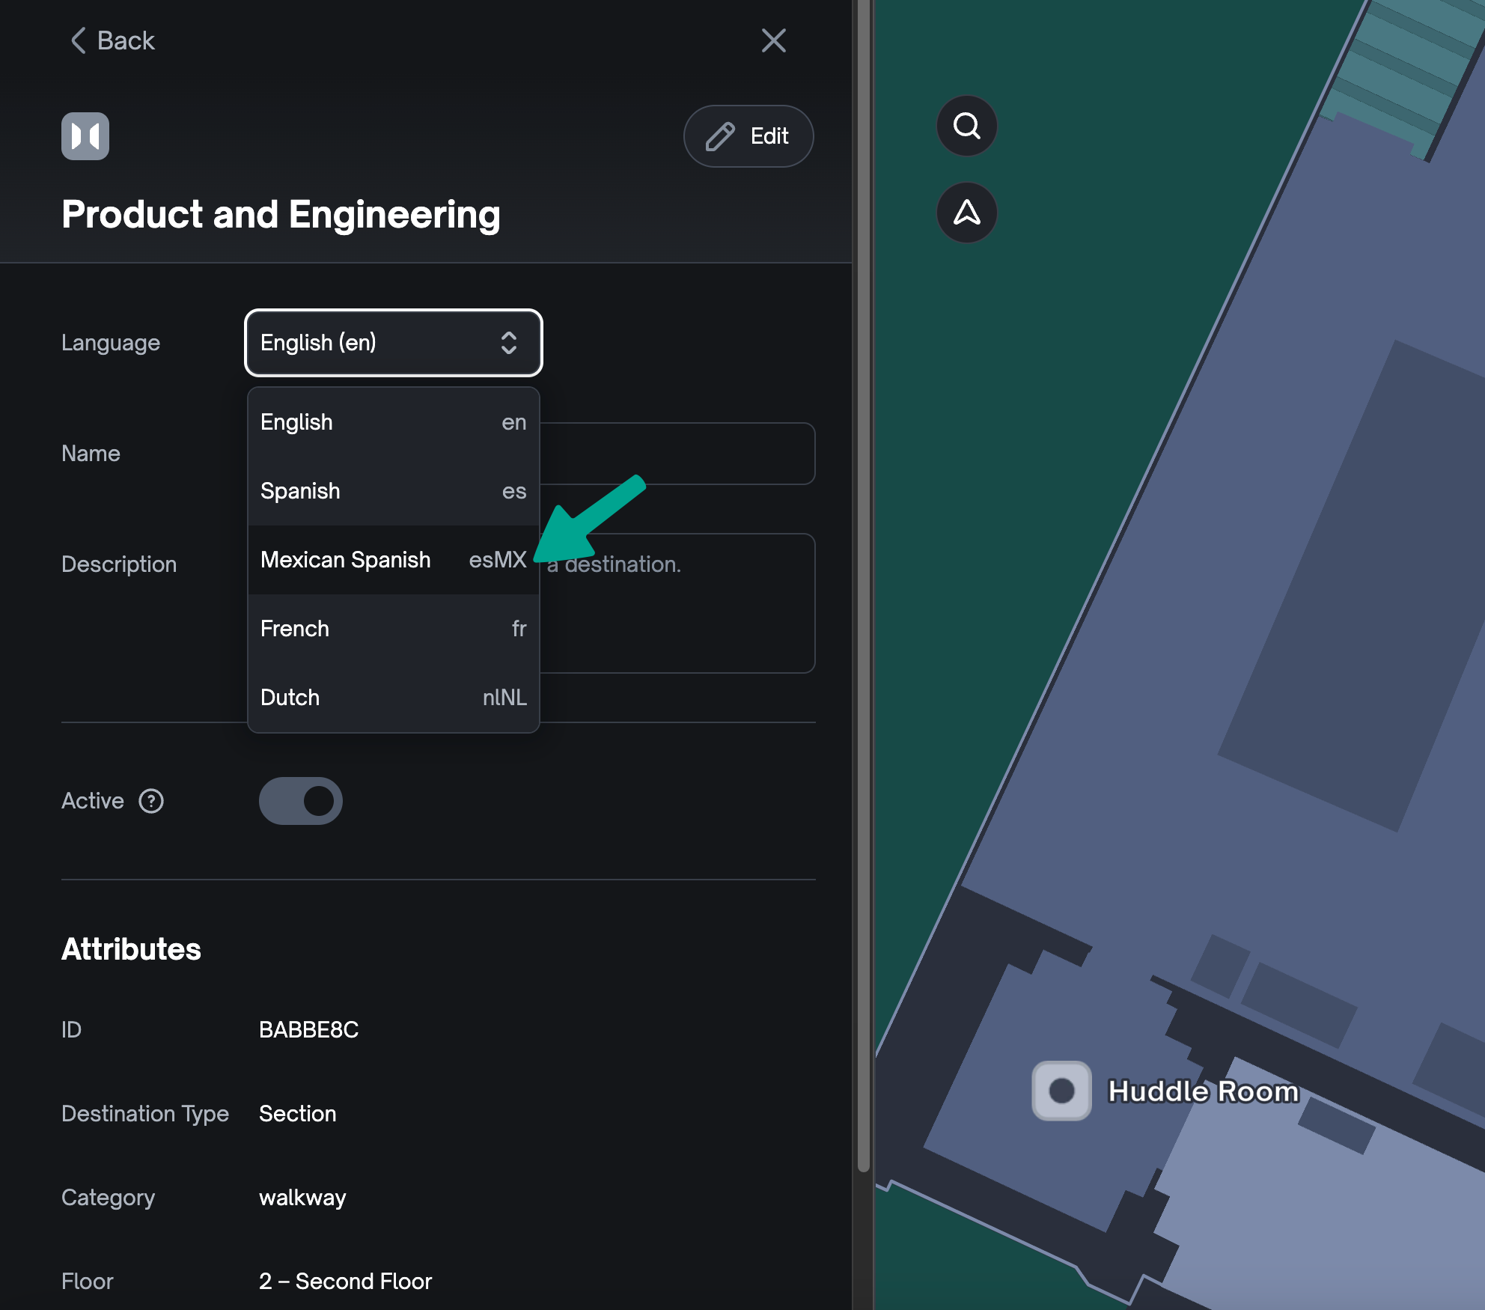This screenshot has width=1485, height=1310.
Task: Click the search magnifier icon on map
Action: 966,126
